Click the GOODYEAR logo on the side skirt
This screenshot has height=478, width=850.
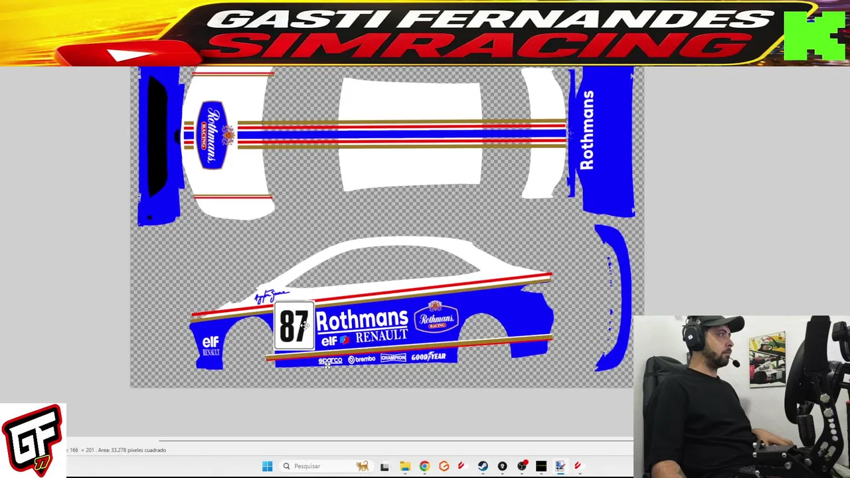428,357
